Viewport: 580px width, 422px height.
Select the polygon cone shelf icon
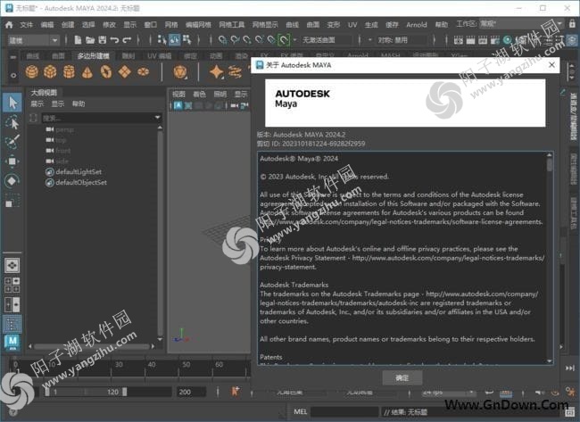87,71
